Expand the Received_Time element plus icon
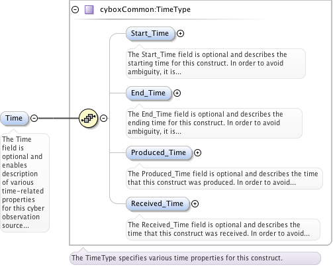333x267 pixels. [195, 203]
